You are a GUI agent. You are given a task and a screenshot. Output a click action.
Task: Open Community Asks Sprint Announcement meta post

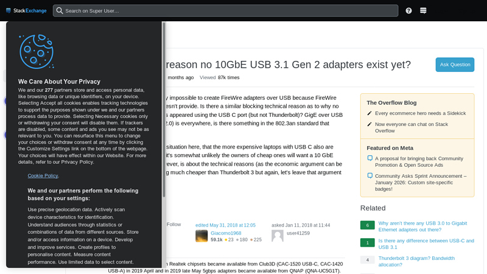click(421, 182)
